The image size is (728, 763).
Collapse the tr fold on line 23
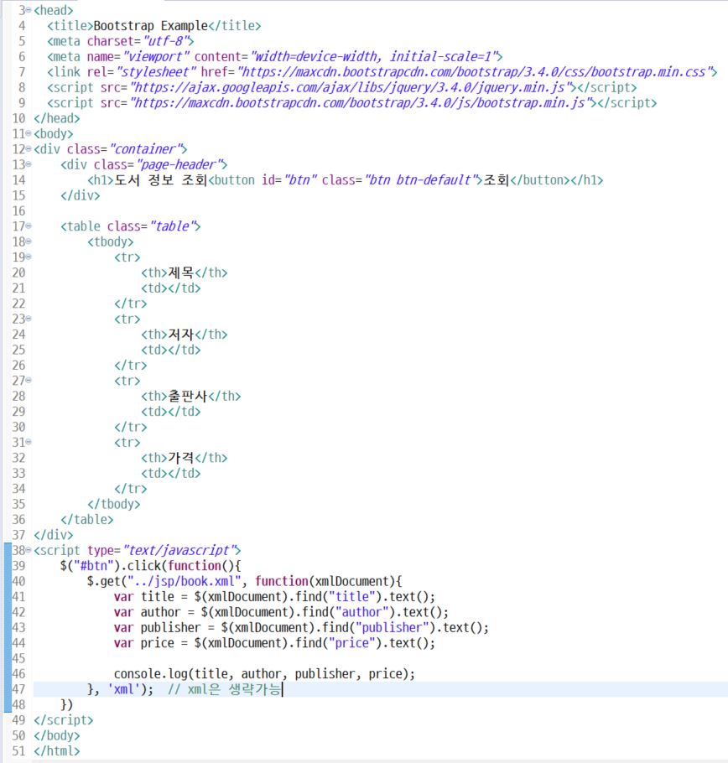tap(29, 319)
